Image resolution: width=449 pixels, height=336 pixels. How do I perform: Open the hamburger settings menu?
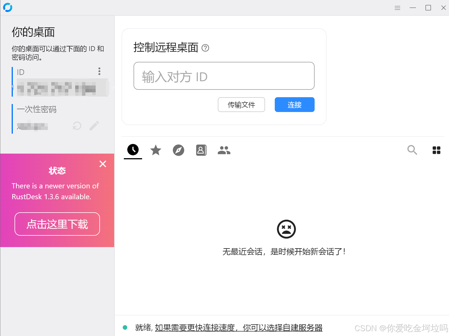pos(397,8)
